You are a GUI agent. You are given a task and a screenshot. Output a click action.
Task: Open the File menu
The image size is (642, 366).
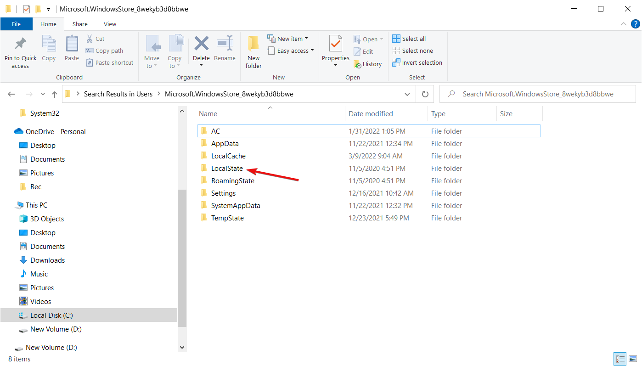[16, 24]
